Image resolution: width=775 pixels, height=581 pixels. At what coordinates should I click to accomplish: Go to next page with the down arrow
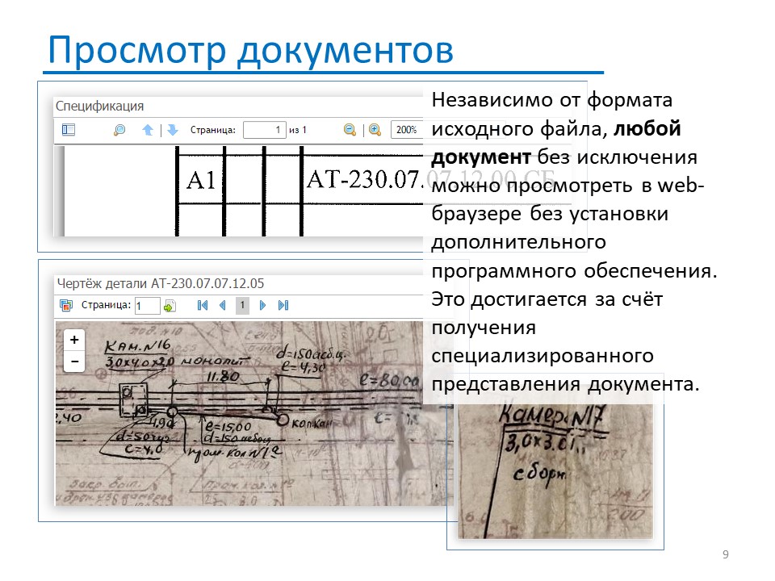coord(173,130)
